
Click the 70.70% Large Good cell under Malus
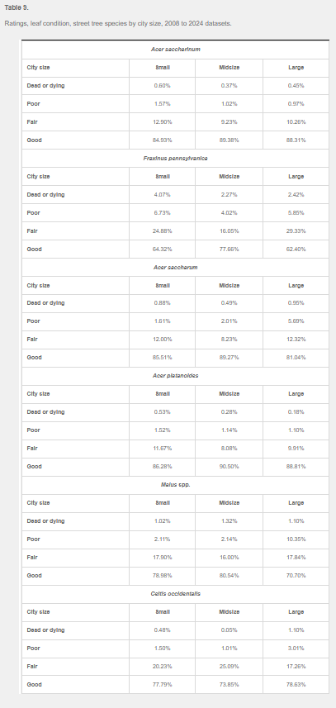(x=296, y=576)
